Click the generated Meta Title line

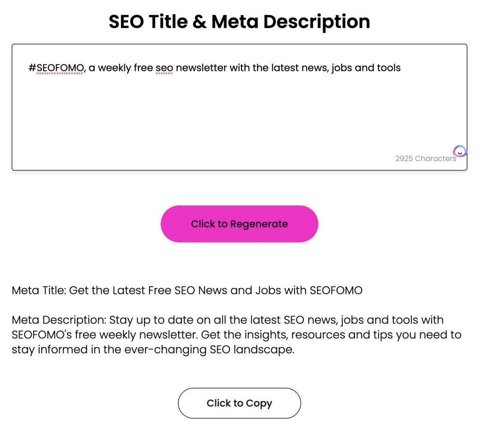point(187,290)
